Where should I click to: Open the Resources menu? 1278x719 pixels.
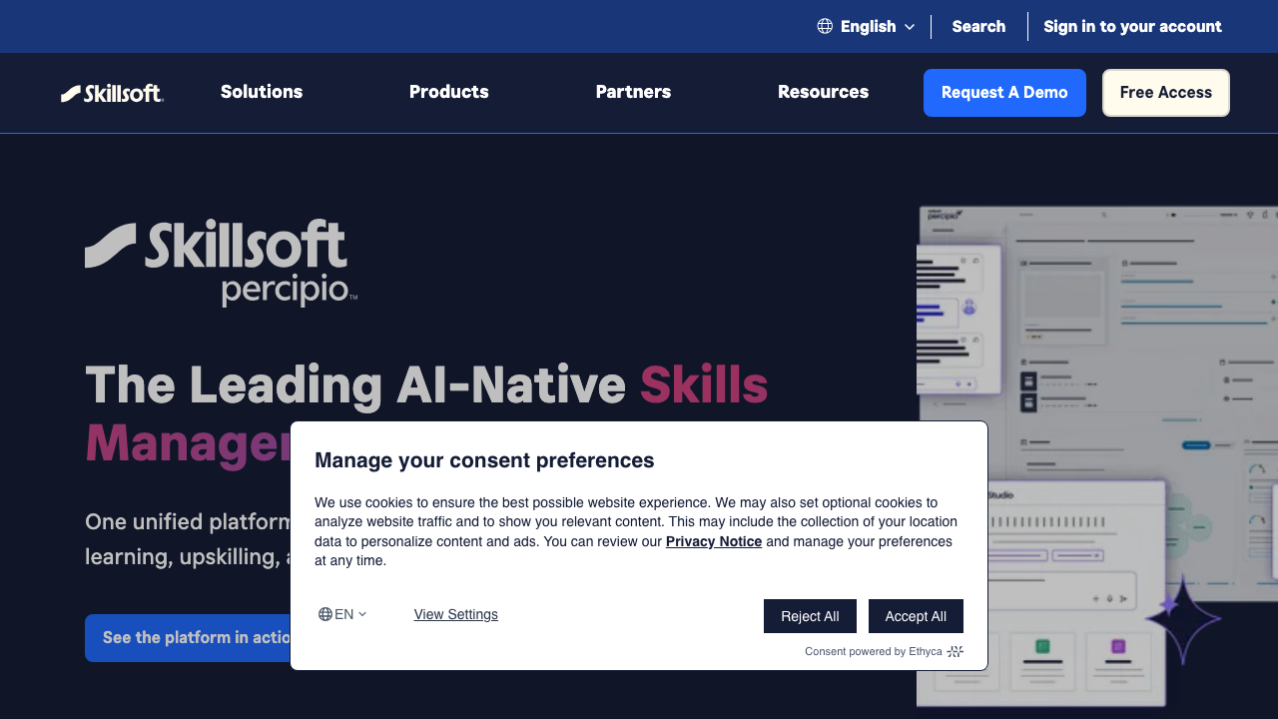pos(823,92)
